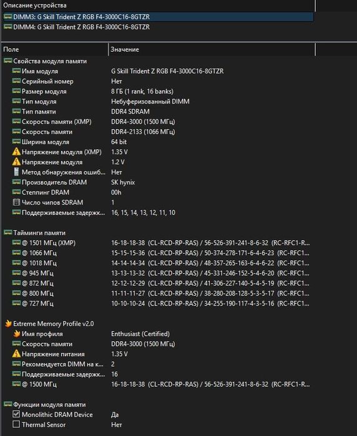Select DIMM3 G Skill Trident device row
Screen dimensions: 357x436
(157, 17)
